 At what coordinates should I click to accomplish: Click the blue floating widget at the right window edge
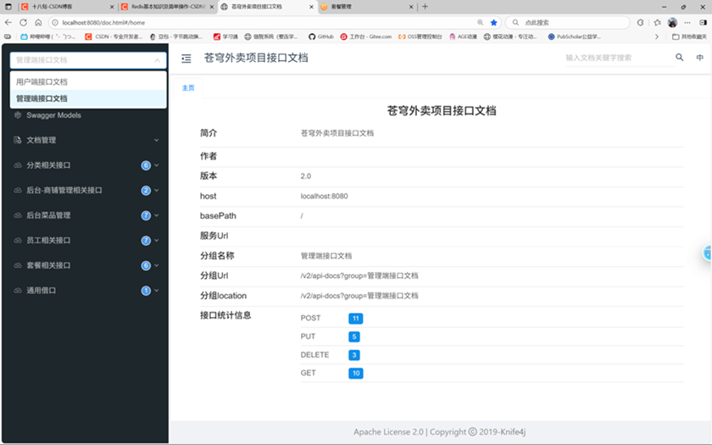pyautogui.click(x=707, y=253)
